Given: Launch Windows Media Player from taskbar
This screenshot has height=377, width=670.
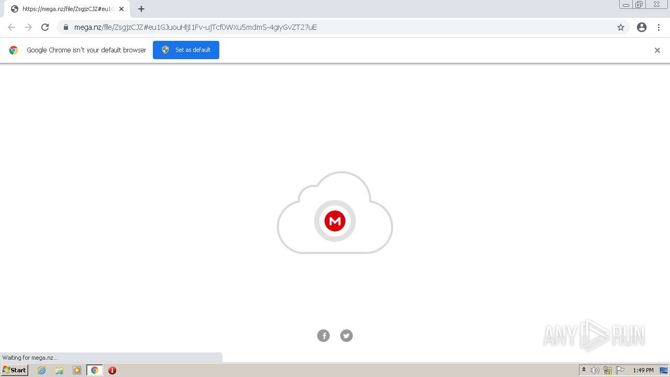Looking at the screenshot, I should [77, 370].
